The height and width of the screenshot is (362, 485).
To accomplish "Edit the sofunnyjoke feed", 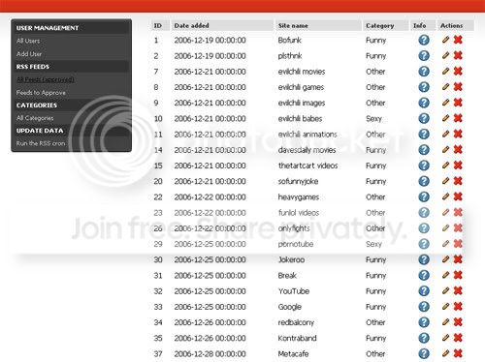I will point(445,181).
